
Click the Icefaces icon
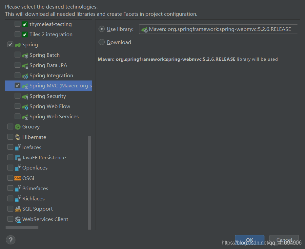tap(18, 147)
